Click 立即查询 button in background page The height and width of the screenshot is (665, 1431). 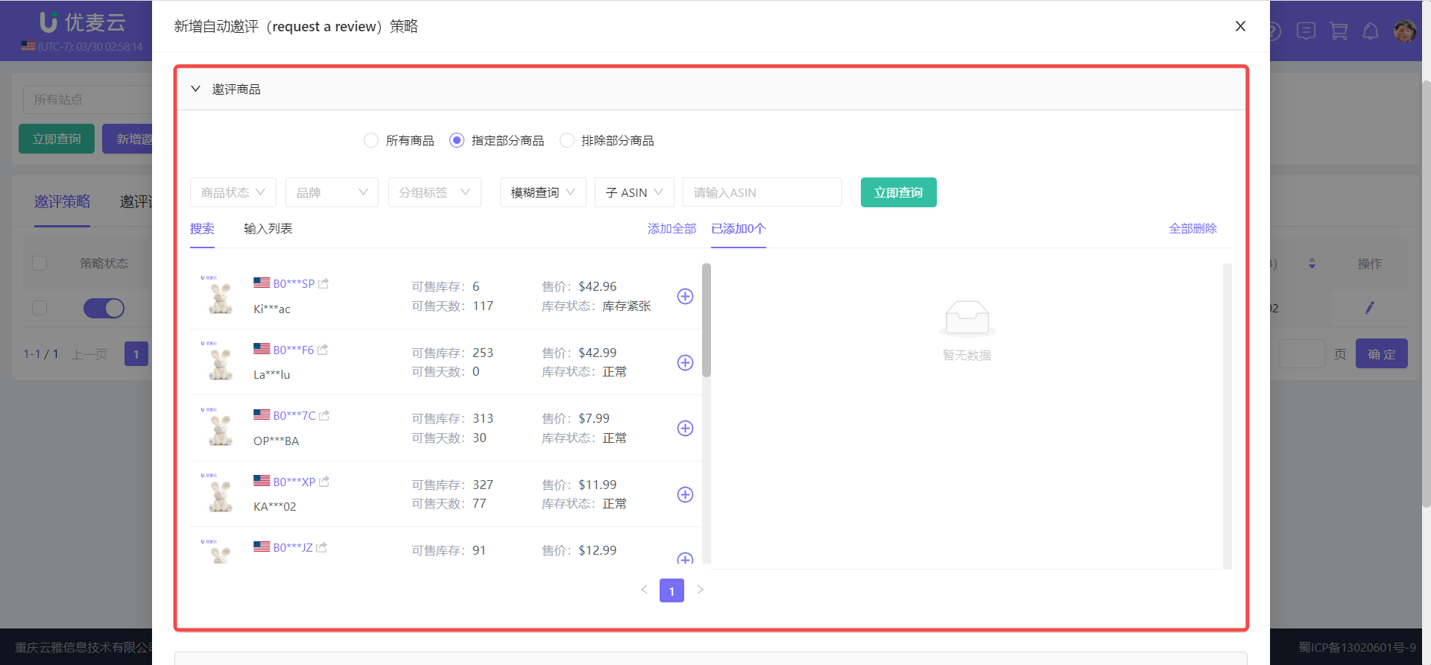tap(57, 139)
